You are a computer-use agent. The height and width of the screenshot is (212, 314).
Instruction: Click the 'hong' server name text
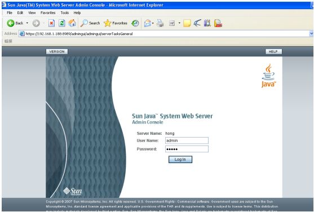170,134
